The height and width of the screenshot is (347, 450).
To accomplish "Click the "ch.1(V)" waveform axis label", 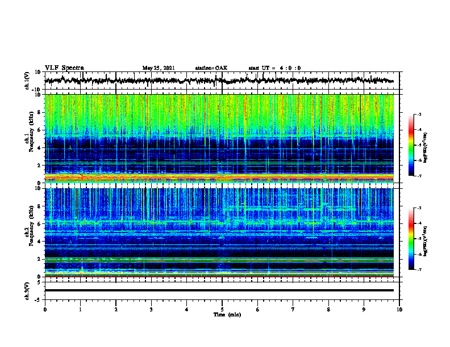I will (27, 81).
